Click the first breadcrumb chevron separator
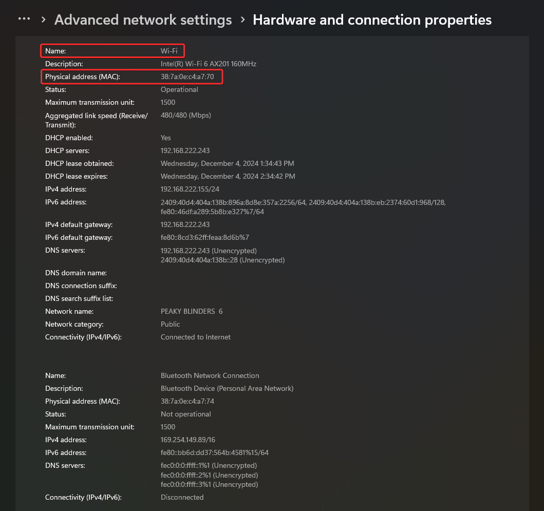 tap(43, 20)
